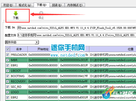Click UBOOT end address 0x000000000335e1fb

[74, 71]
